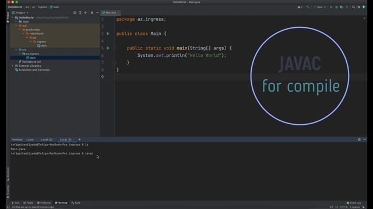
Task: Click the terminal javac command line
Action: point(52,153)
